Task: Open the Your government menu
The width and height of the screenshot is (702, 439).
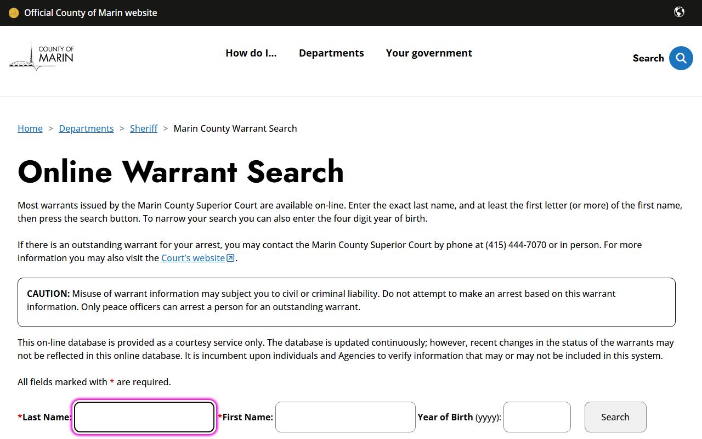Action: [x=429, y=53]
